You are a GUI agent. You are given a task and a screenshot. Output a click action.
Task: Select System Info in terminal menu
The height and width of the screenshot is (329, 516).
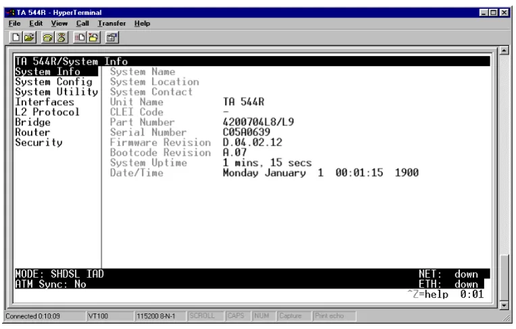(x=56, y=71)
